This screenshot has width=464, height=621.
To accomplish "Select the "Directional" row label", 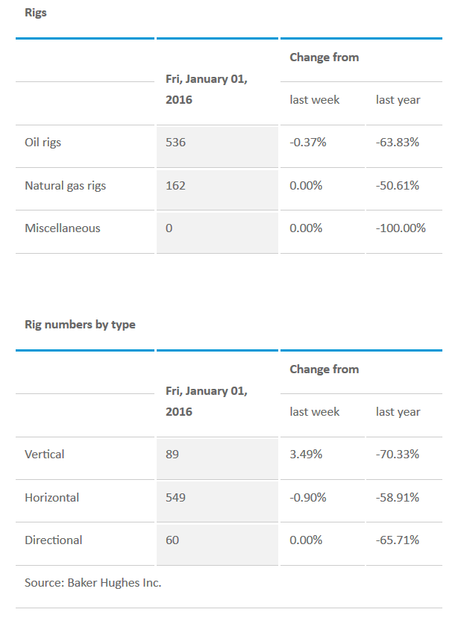I will 54,540.
